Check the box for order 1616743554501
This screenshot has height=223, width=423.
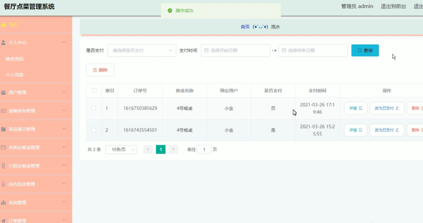pos(94,130)
